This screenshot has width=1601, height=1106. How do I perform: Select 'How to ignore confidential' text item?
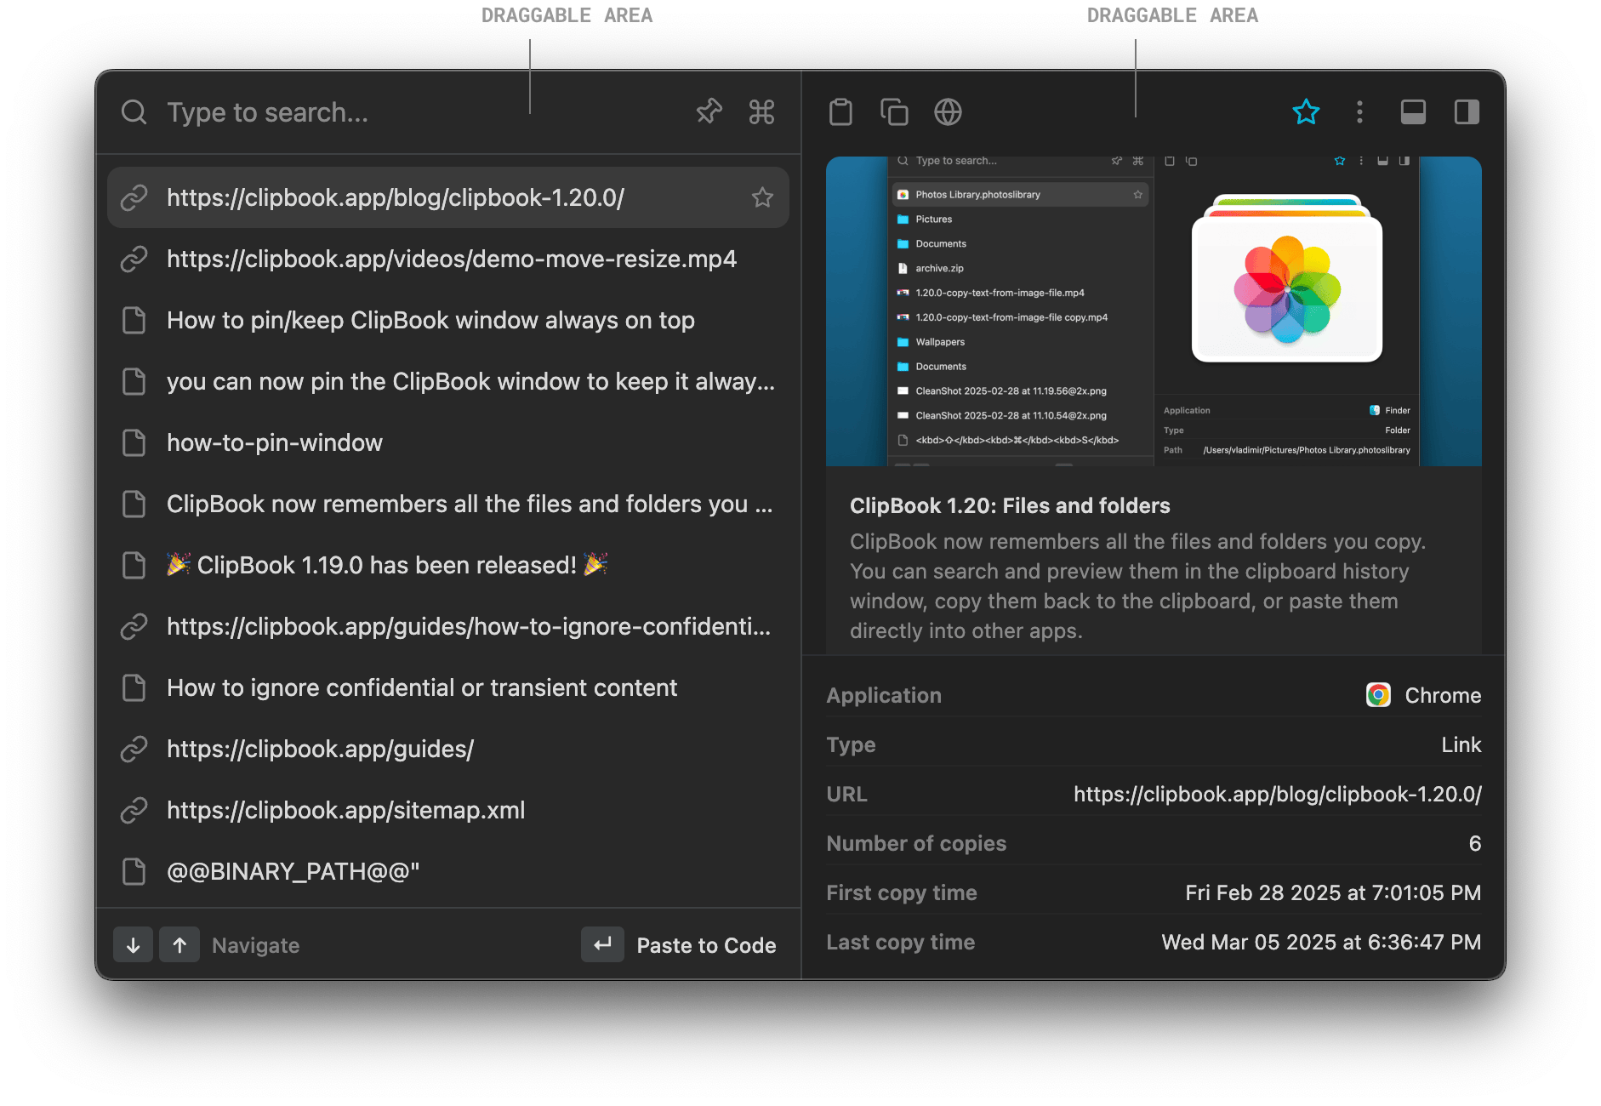(x=448, y=687)
